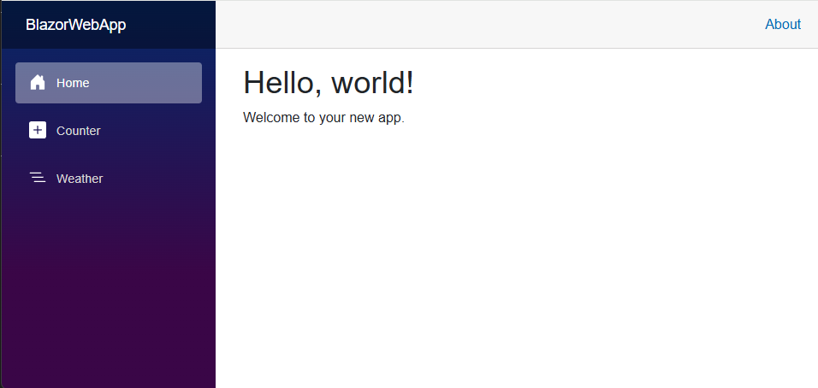Click the "Welcome to your new app." text
Image resolution: width=818 pixels, height=388 pixels.
click(x=323, y=118)
